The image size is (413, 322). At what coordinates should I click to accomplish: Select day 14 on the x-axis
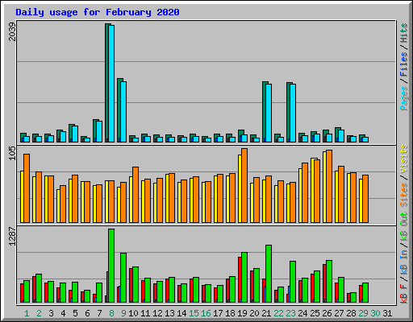181,313
